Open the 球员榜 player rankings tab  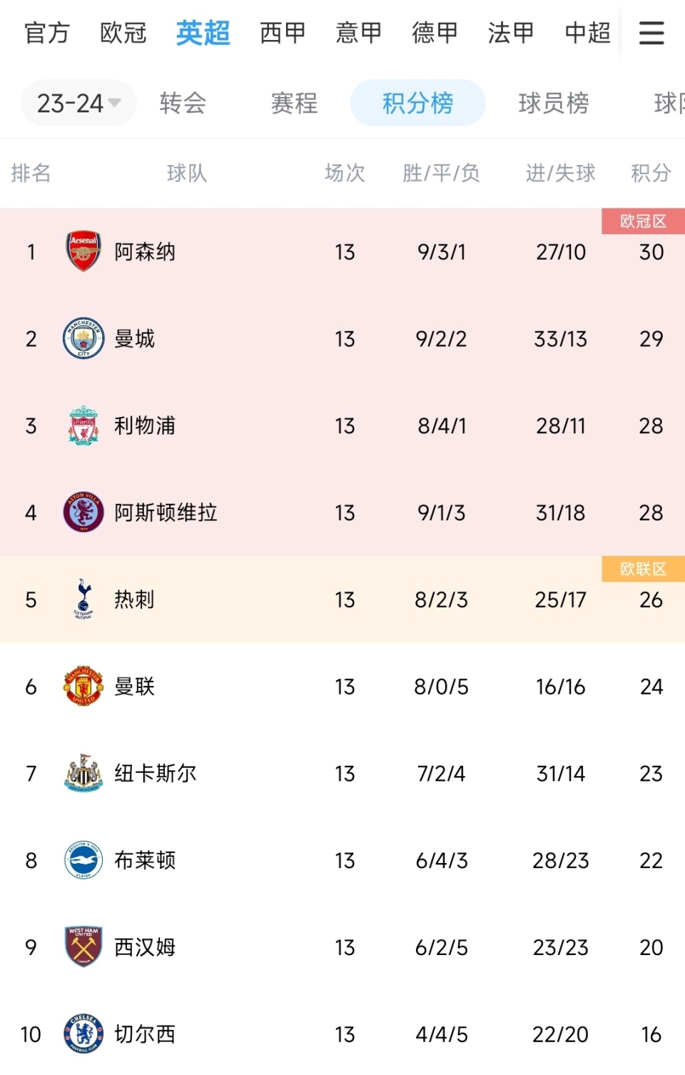(553, 103)
